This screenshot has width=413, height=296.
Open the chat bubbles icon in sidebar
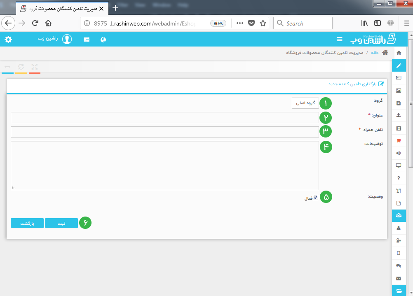click(399, 266)
